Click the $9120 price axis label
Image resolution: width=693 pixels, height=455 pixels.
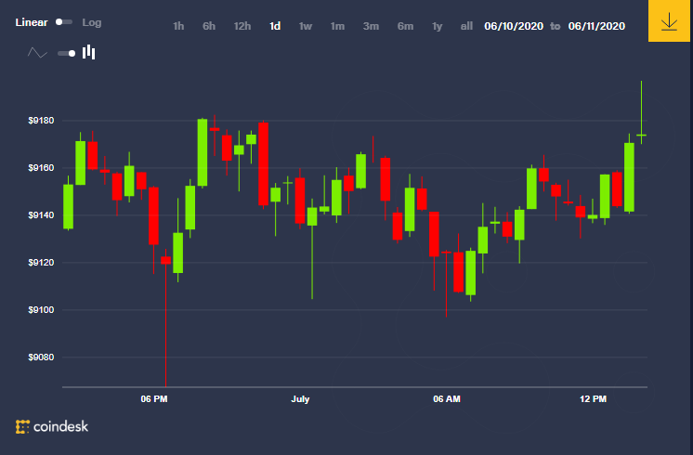click(x=41, y=263)
